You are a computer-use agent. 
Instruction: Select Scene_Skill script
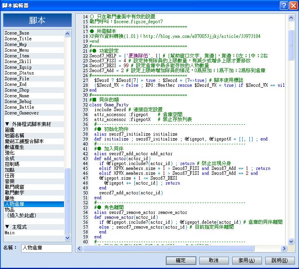[x=34, y=62]
